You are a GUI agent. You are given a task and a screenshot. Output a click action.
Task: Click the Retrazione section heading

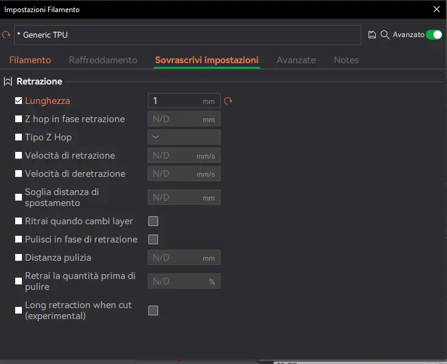[40, 81]
